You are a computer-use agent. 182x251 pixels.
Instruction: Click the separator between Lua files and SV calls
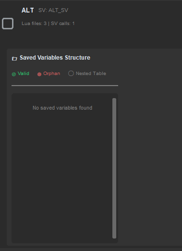(x=49, y=24)
